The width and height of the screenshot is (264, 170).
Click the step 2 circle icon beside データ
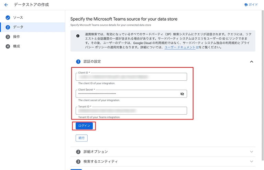[x=8, y=27]
